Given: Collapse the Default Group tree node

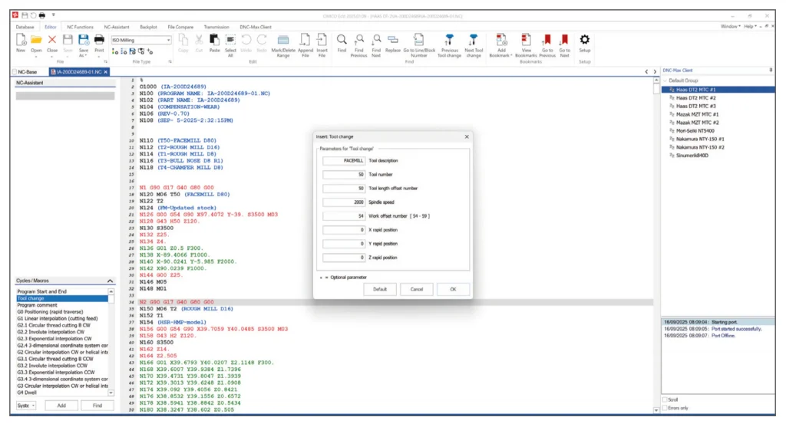Looking at the screenshot, I should 665,80.
